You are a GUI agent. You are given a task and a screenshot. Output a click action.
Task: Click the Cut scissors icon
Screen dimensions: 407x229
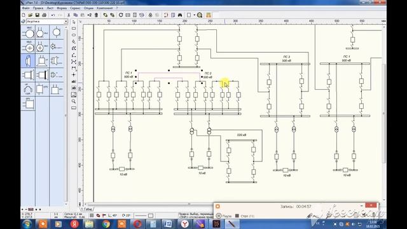click(x=69, y=15)
